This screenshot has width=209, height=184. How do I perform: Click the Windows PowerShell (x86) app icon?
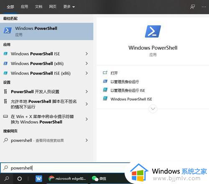pos(5,64)
